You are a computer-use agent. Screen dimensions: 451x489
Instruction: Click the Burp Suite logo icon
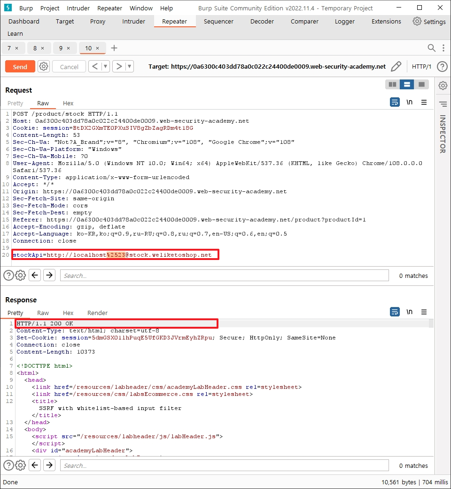click(8, 8)
